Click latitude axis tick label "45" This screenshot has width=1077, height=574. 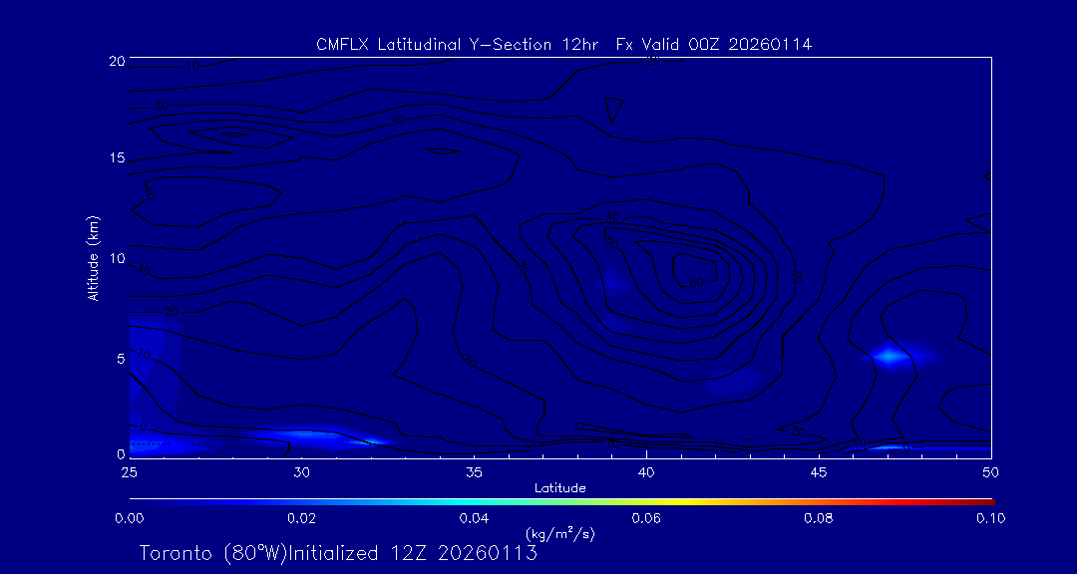(819, 471)
